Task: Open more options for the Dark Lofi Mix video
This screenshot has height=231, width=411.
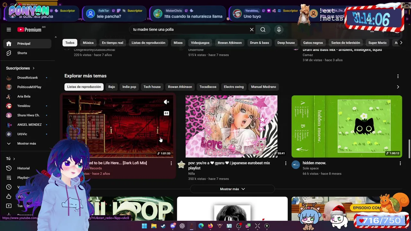Action: click(x=171, y=163)
